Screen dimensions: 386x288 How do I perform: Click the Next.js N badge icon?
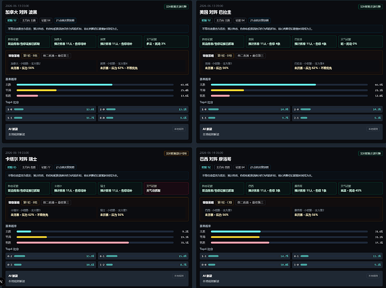pos(1,282)
